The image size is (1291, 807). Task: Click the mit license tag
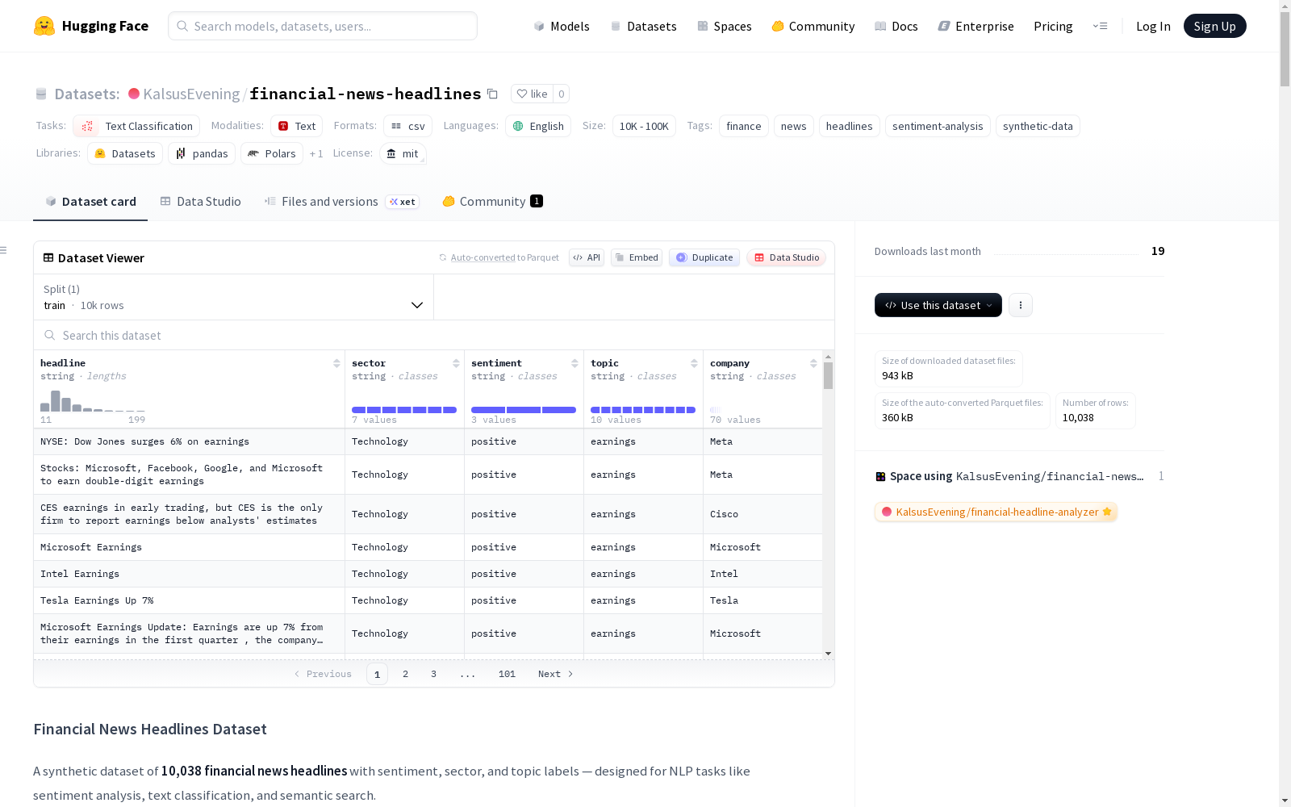tap(403, 153)
